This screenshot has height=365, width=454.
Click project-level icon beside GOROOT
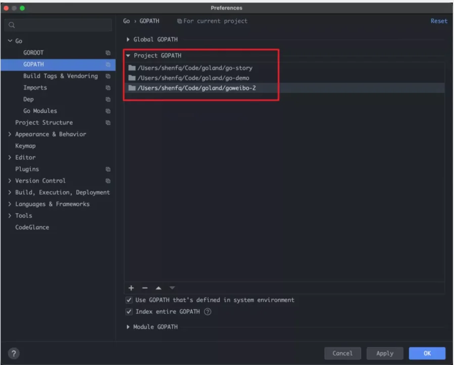coord(108,52)
